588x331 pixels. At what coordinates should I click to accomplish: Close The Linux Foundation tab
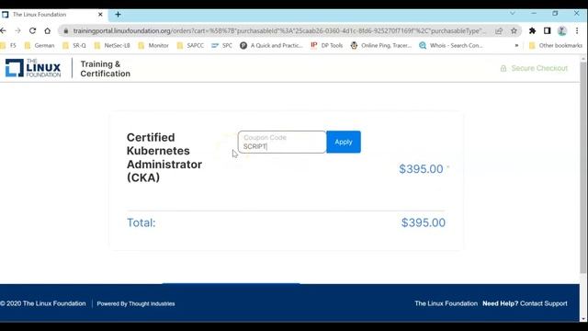[x=100, y=15]
